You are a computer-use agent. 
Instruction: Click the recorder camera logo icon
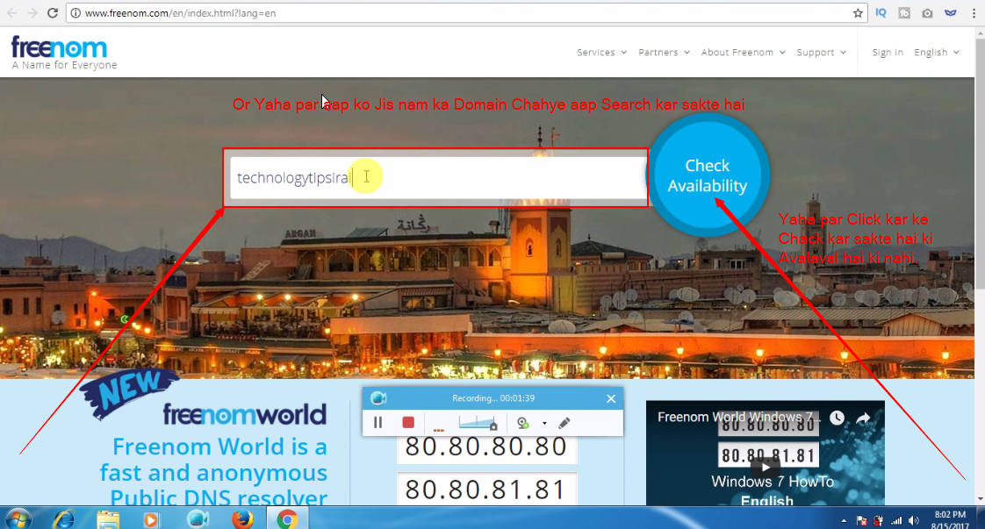click(378, 398)
